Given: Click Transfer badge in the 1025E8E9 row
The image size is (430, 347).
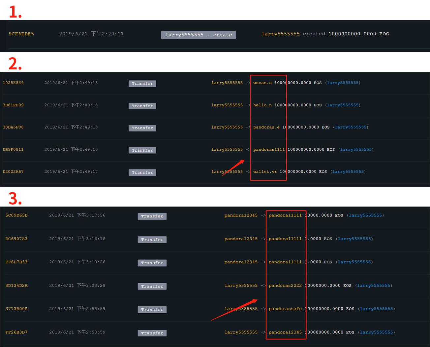Looking at the screenshot, I should pyautogui.click(x=142, y=84).
